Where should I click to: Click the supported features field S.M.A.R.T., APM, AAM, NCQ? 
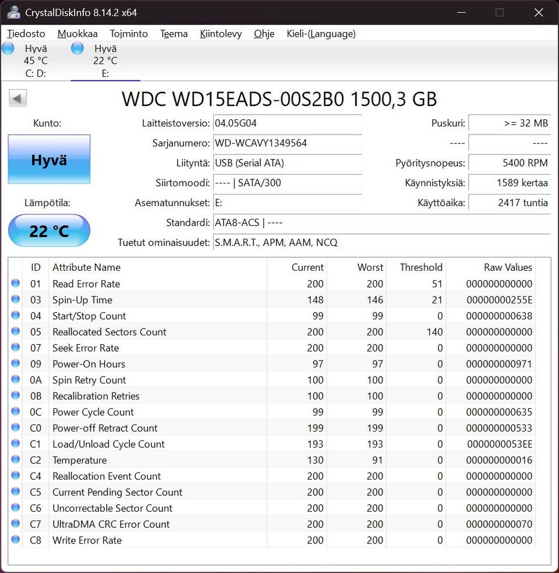(382, 243)
